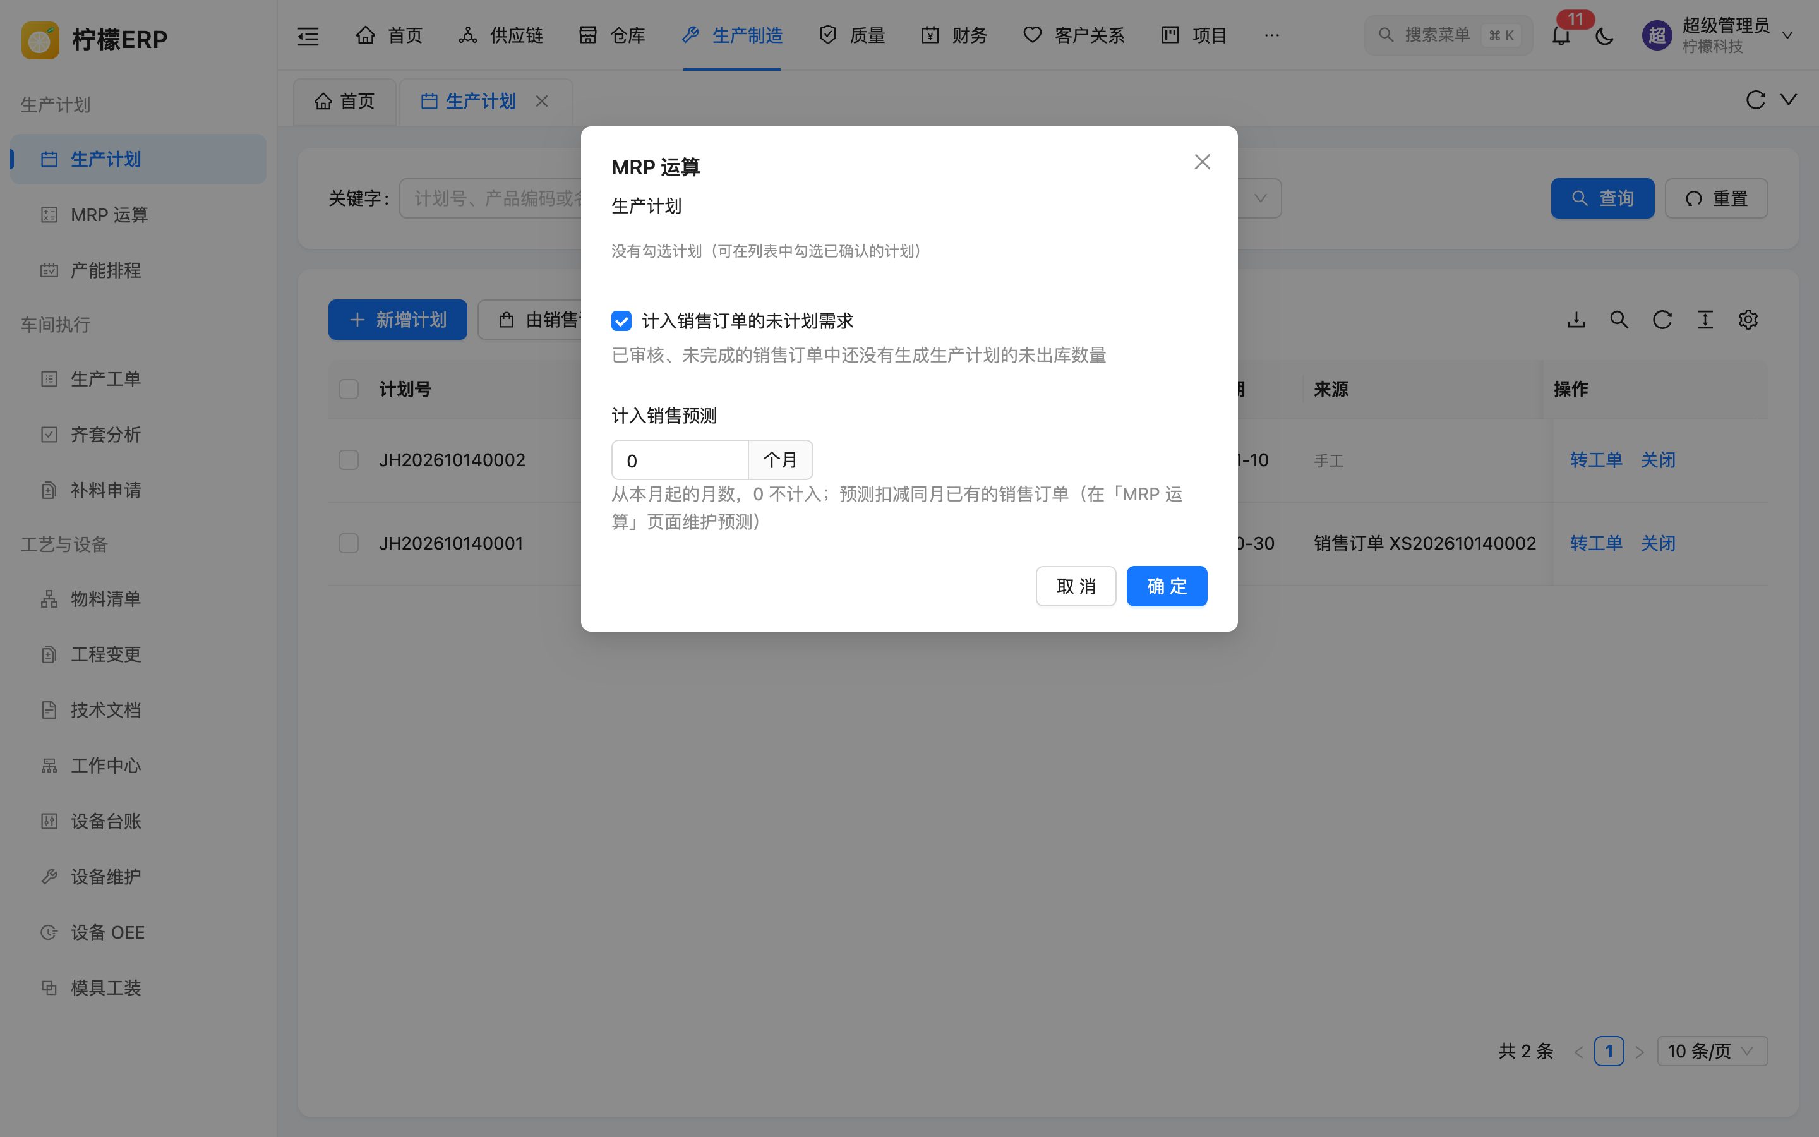
Task: Close the MRP 运算 dialog
Action: click(1202, 162)
